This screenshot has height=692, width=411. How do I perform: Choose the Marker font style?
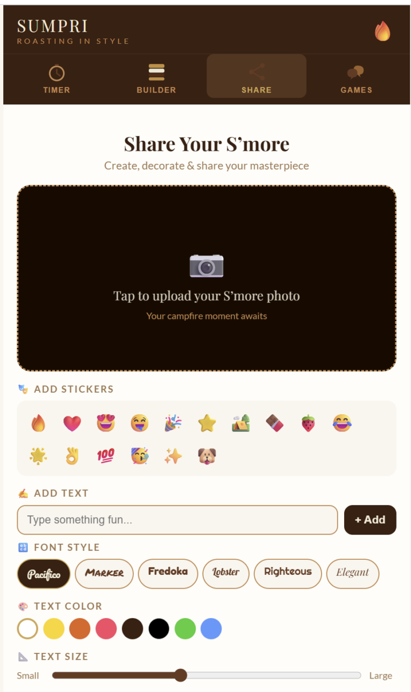point(104,574)
